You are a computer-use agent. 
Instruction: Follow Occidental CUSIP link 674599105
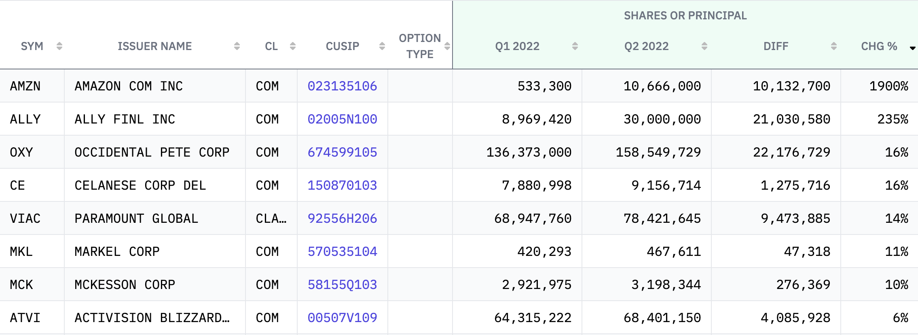(342, 152)
